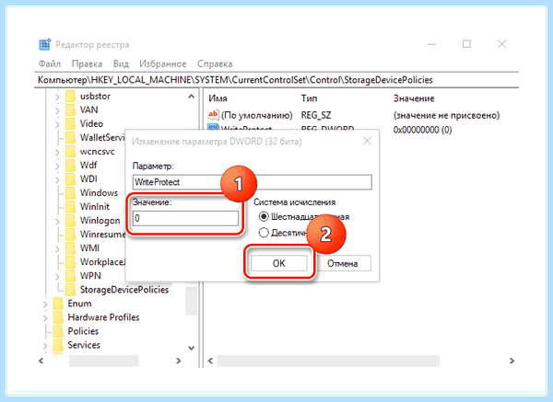This screenshot has height=402, width=553.
Task: Click the REG_SZ type cell
Action: click(316, 115)
